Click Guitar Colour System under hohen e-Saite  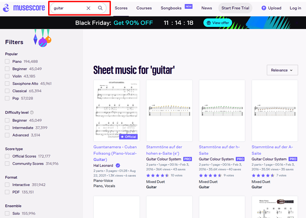(x=164, y=159)
